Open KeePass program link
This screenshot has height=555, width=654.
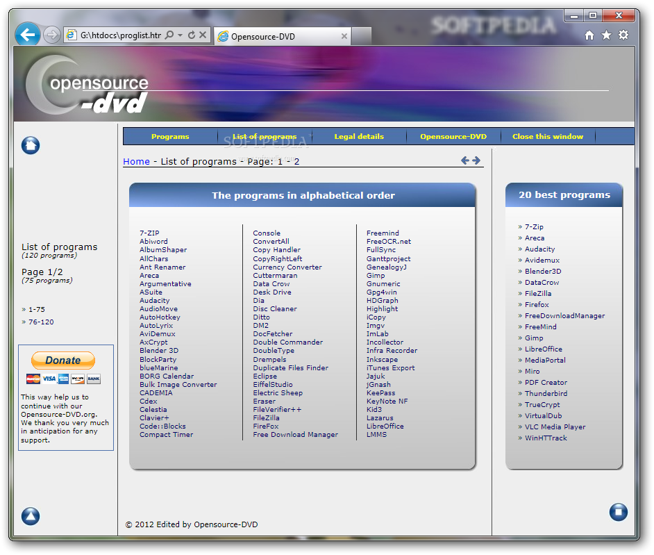(x=380, y=392)
